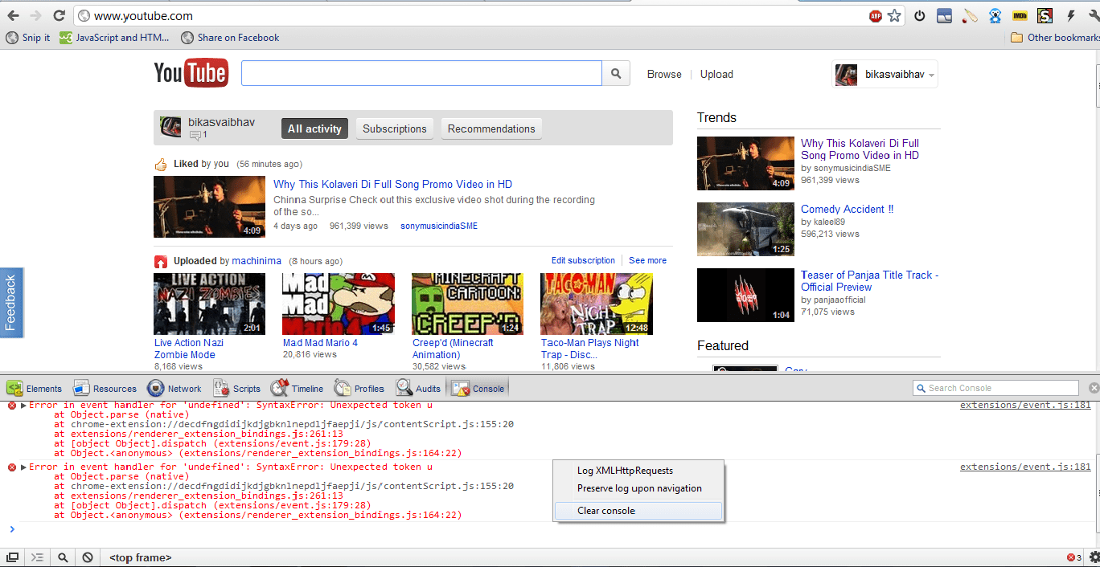
Task: Click Edit subscription link
Action: point(583,260)
